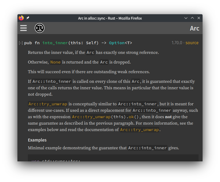The height and width of the screenshot is (182, 220).
Task: Close the Firefox window
Action: pyautogui.click(x=199, y=18)
